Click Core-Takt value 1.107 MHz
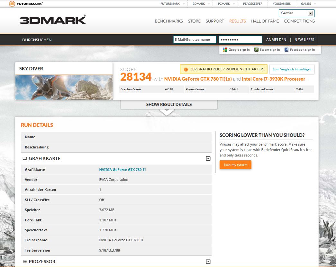Screen dimensions: 336x267 (x=108, y=220)
